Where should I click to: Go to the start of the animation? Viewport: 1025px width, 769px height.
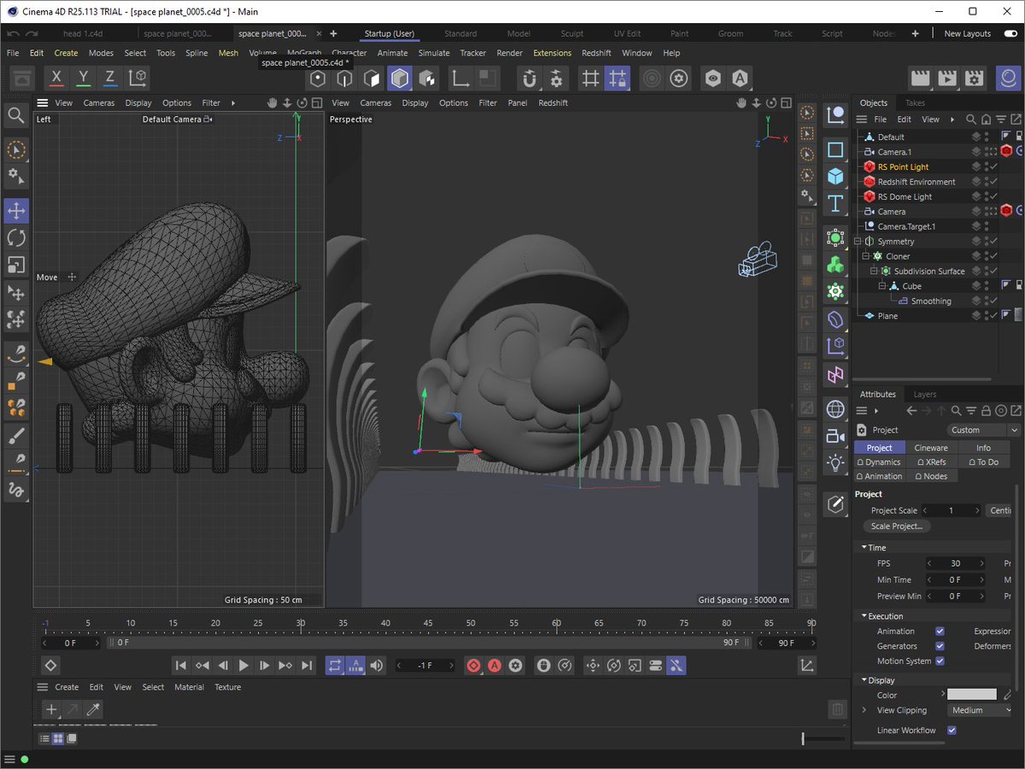pos(181,665)
